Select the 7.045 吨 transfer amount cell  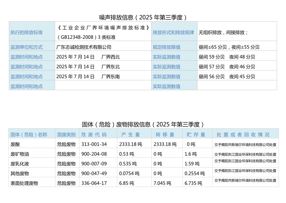click(x=162, y=183)
